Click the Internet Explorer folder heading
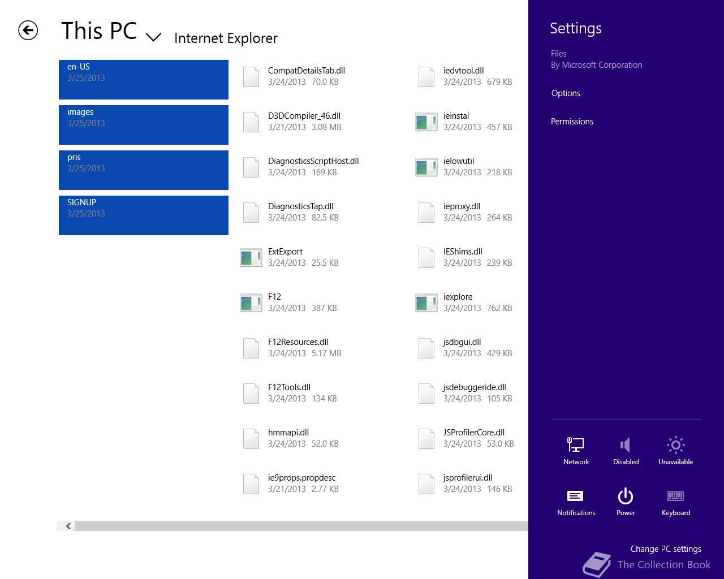Screen dimensions: 724x579 click(226, 38)
